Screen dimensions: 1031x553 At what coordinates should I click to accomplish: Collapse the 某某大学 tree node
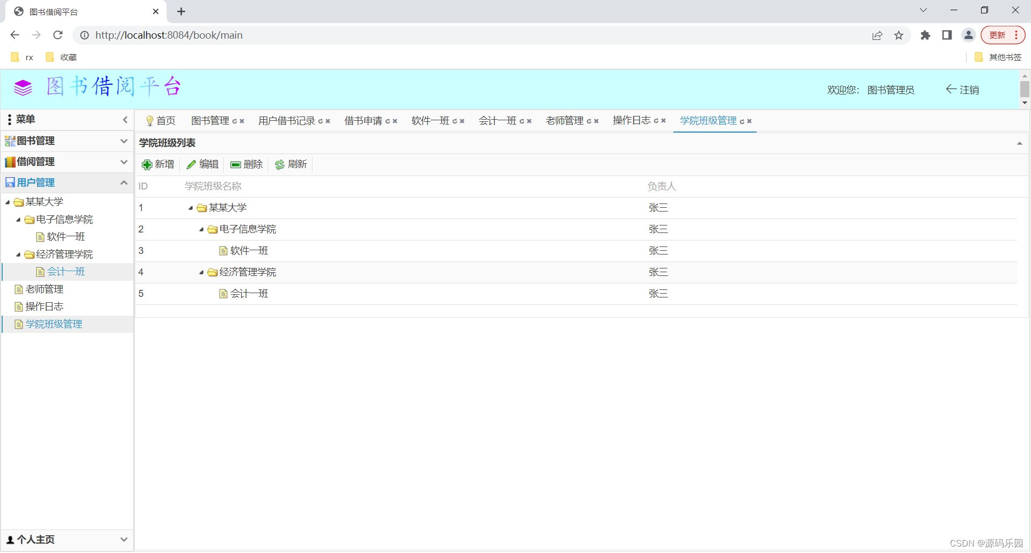click(x=8, y=202)
